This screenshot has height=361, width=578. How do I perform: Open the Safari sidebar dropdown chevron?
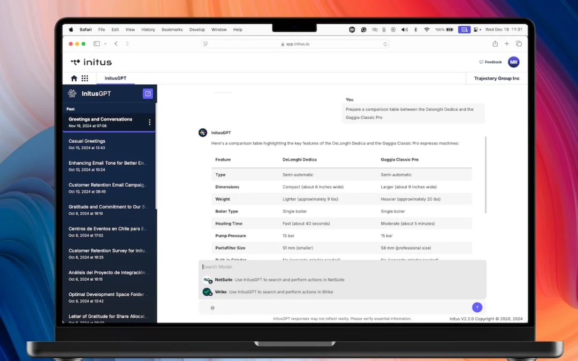click(105, 43)
